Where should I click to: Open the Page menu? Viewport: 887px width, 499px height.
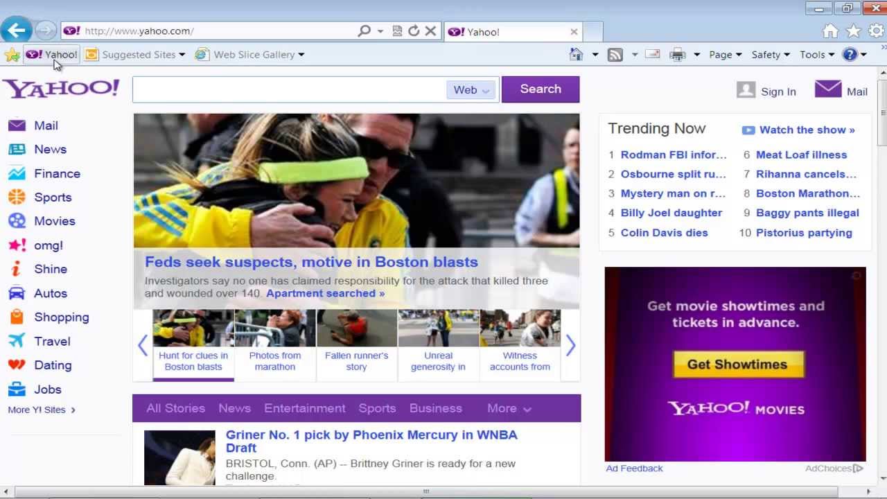coord(726,55)
